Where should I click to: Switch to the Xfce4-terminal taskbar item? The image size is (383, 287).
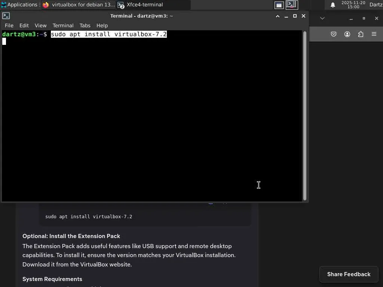click(x=153, y=4)
